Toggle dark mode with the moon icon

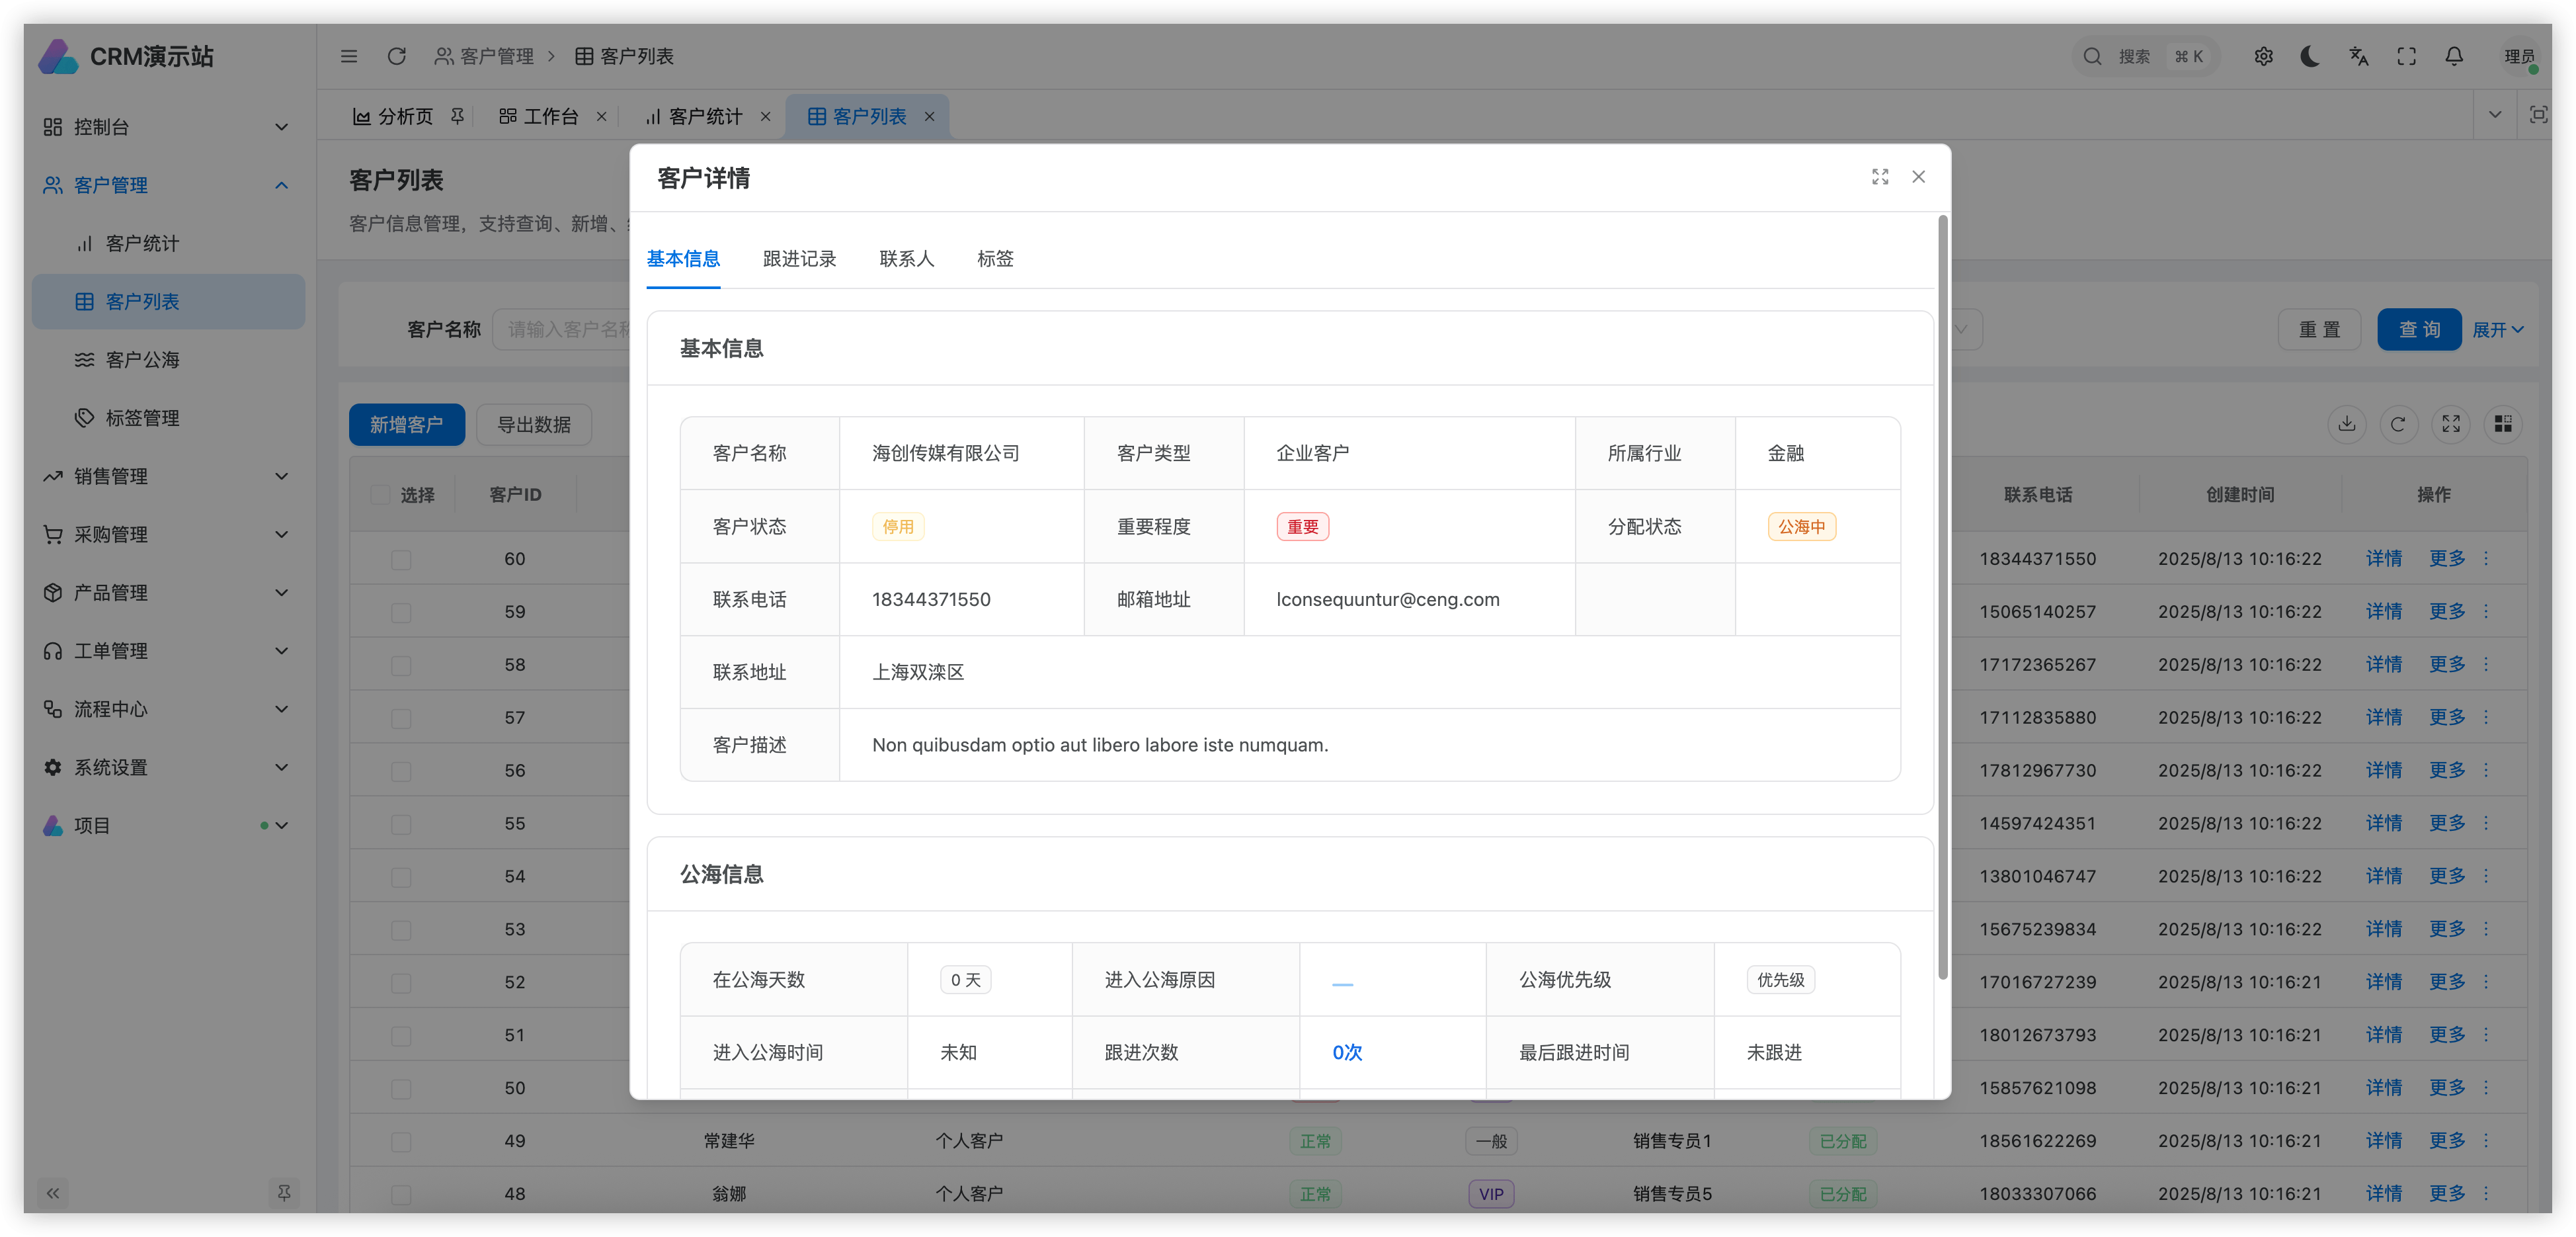[2309, 56]
